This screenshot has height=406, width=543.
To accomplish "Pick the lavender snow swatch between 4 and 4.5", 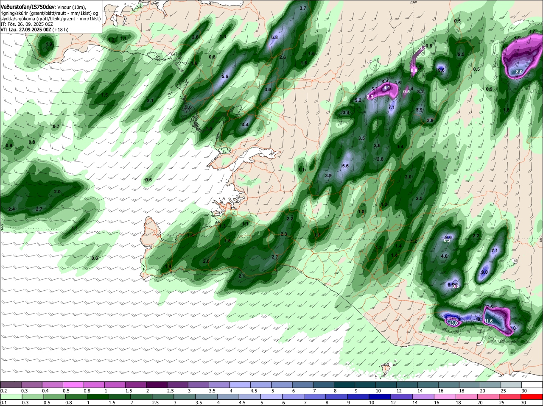I will [x=241, y=384].
